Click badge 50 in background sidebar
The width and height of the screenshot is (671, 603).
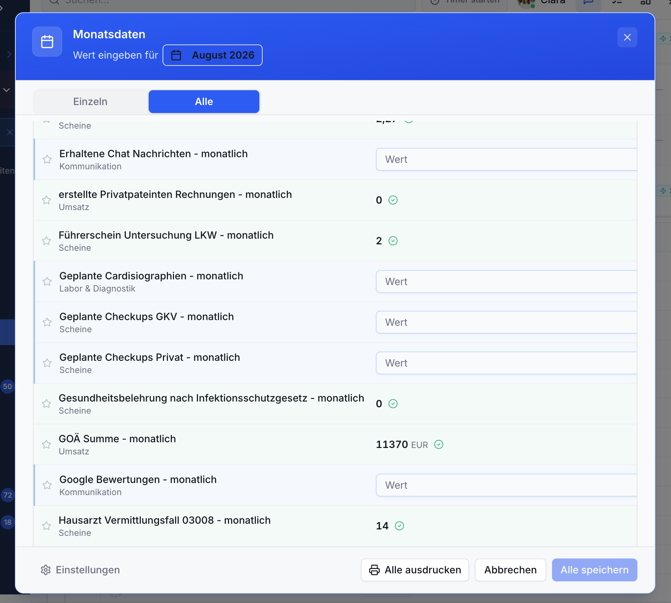(x=8, y=387)
